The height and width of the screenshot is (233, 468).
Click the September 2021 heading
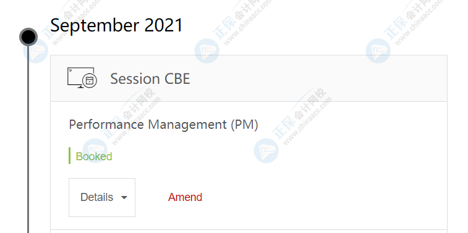click(116, 25)
